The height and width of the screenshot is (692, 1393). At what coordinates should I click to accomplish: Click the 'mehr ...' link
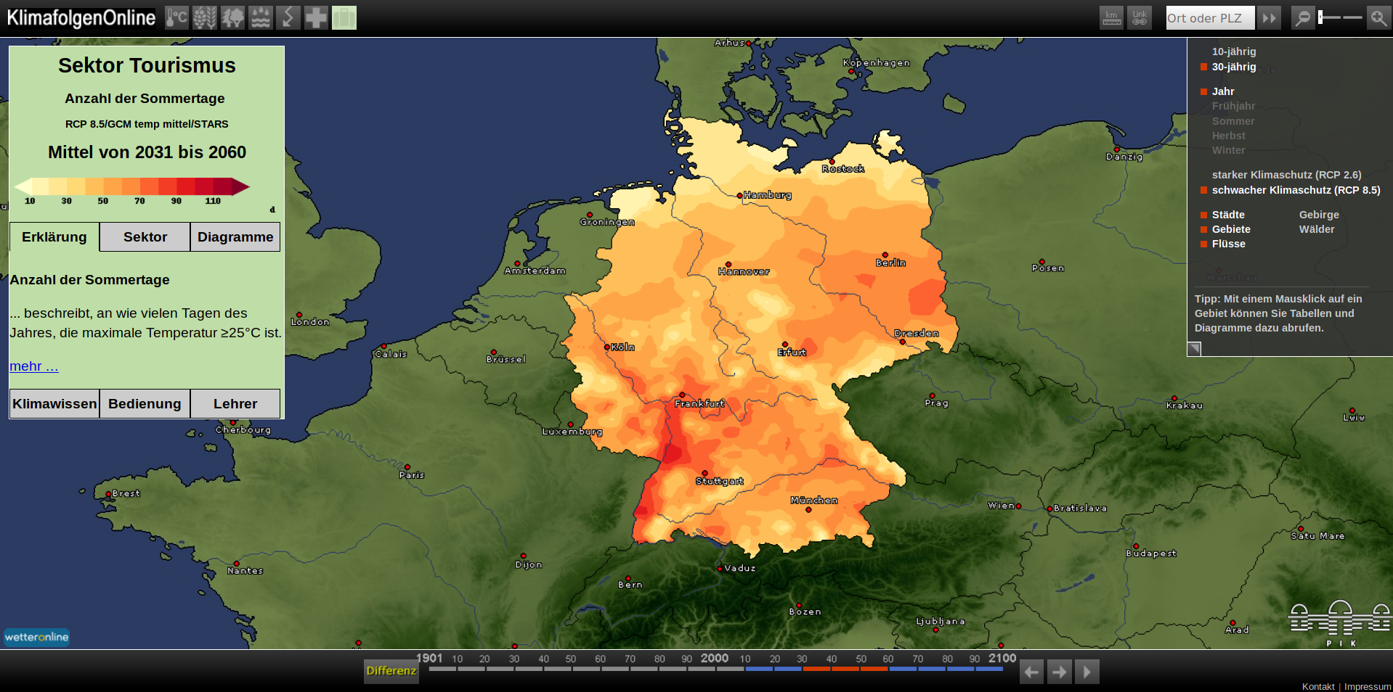34,366
